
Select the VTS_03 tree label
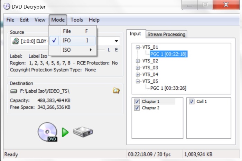point(150,68)
